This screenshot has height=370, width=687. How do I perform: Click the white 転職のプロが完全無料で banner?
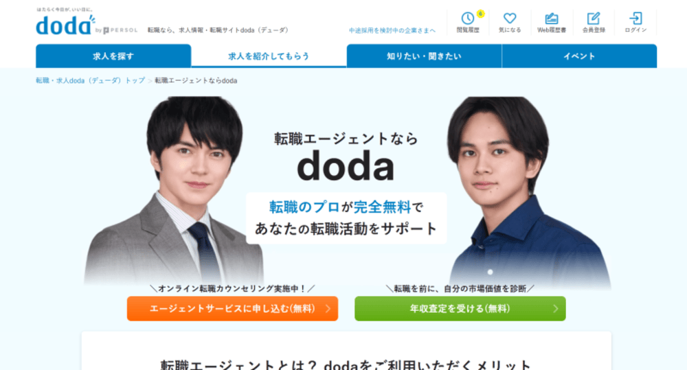(x=346, y=218)
